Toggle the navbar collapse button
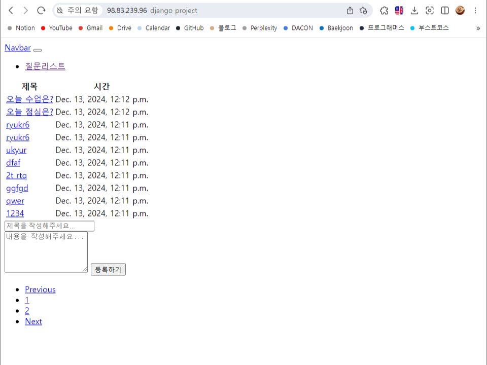Screen dimensions: 487x365 (x=38, y=50)
